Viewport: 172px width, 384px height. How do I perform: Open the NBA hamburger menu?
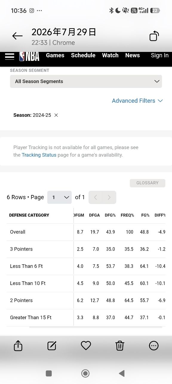(x=10, y=56)
